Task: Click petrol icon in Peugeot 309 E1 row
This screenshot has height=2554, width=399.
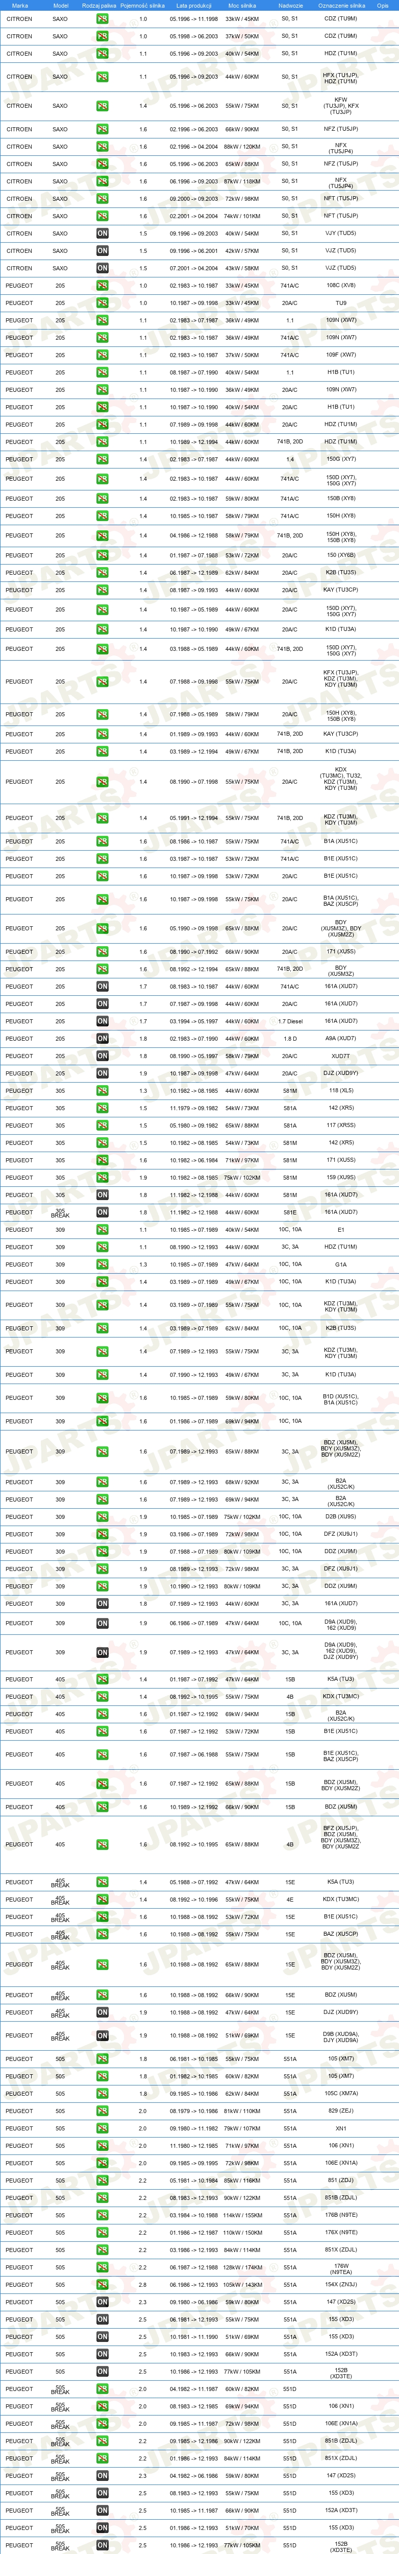Action: (x=102, y=1230)
